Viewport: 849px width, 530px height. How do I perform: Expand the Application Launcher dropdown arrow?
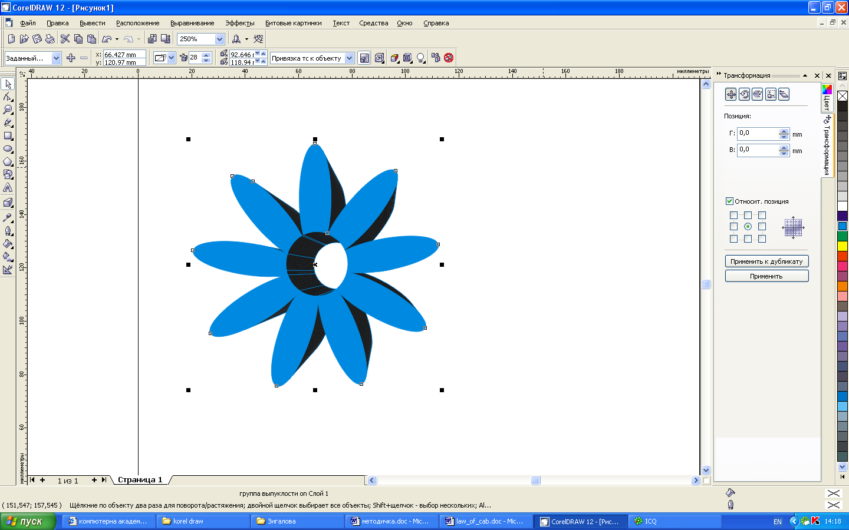pos(246,39)
